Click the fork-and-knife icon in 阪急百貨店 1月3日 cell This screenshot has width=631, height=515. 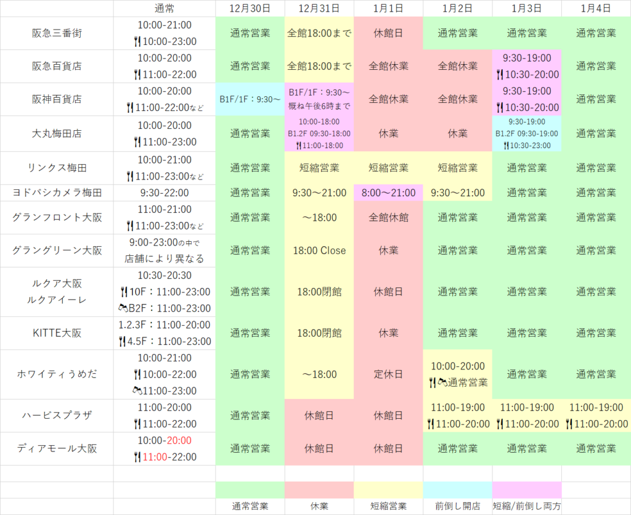(500, 75)
